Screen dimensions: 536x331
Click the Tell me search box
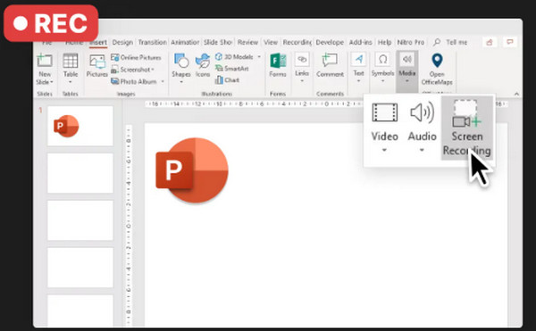pyautogui.click(x=450, y=42)
